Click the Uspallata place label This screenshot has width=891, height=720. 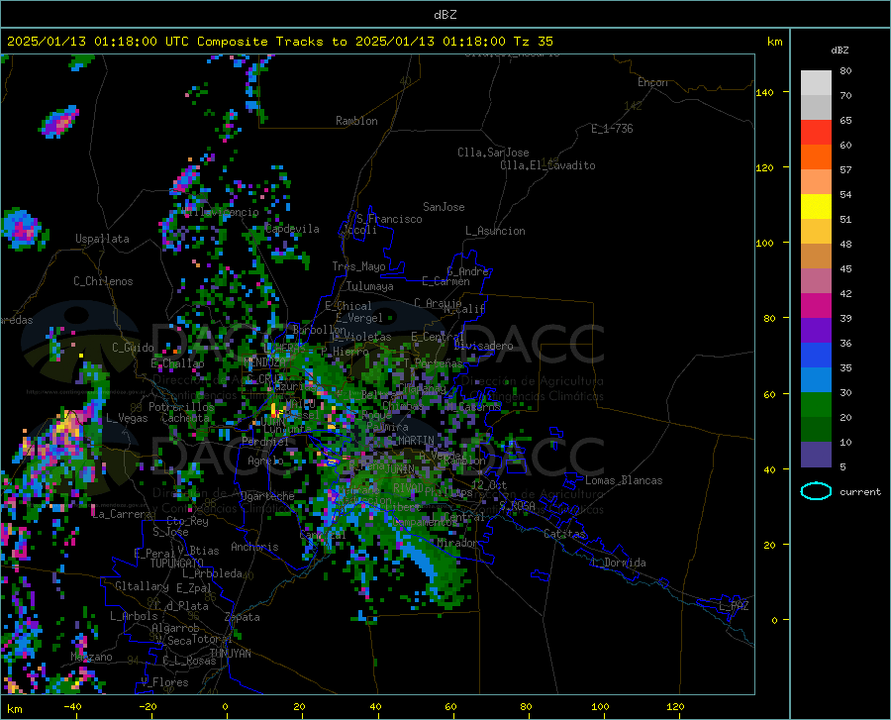coord(102,239)
